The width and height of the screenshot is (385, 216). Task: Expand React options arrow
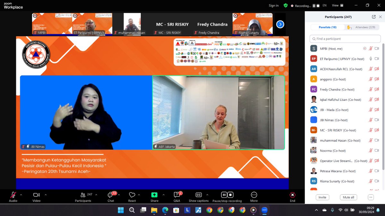click(x=139, y=195)
